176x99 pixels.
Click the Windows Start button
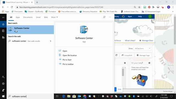tap(3, 96)
